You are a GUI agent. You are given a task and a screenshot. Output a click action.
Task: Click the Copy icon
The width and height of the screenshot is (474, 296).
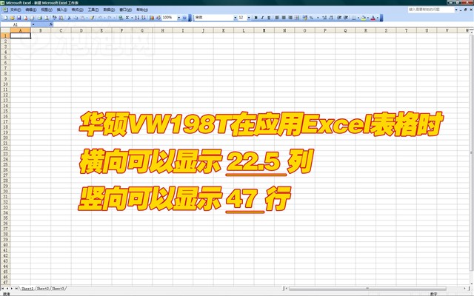pyautogui.click(x=76, y=18)
